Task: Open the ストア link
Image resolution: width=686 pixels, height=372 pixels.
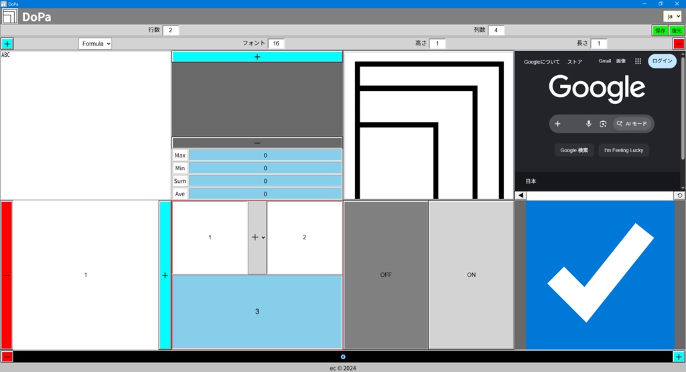Action: coord(574,62)
